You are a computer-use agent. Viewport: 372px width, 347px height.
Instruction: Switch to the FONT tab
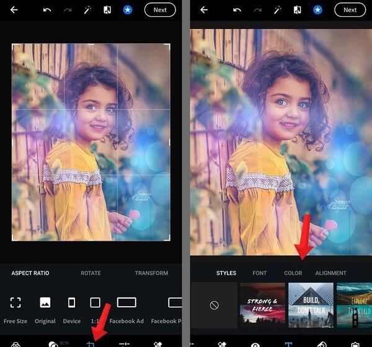click(260, 273)
